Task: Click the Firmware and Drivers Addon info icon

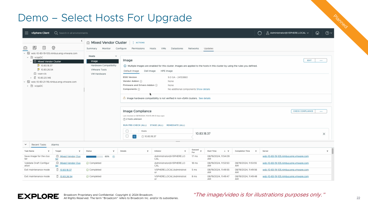Action: [x=156, y=85]
